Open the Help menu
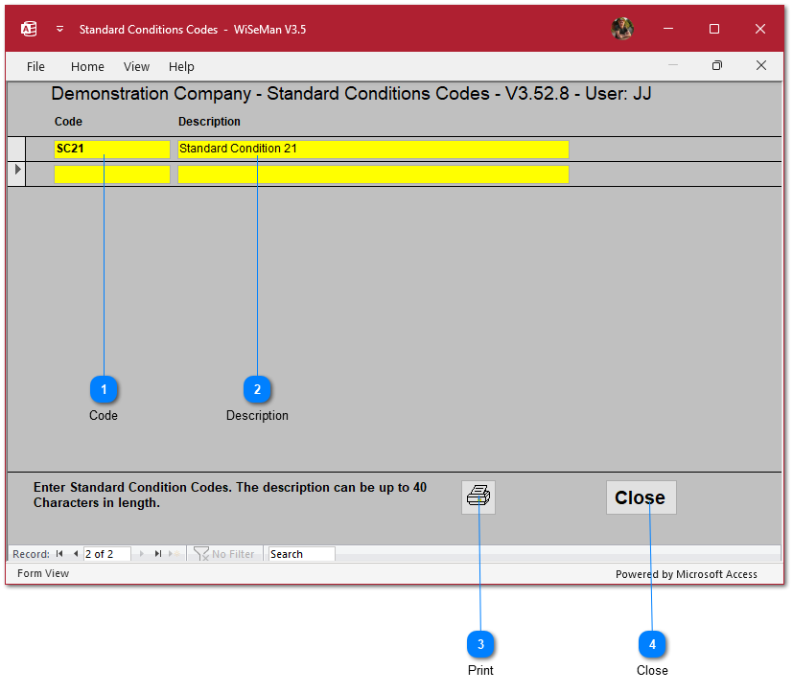Screen dimensions: 793x693 (x=181, y=66)
